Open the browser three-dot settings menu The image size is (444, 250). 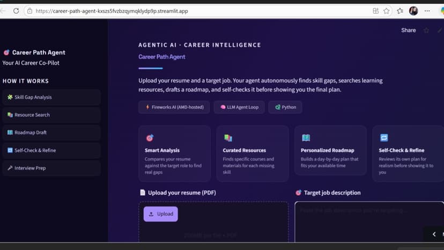427,11
